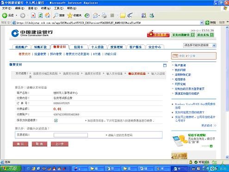Click the page icon in address bar

click(14, 23)
